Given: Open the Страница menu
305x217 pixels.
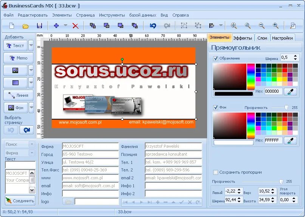Looking at the screenshot, I should pos(85,15).
